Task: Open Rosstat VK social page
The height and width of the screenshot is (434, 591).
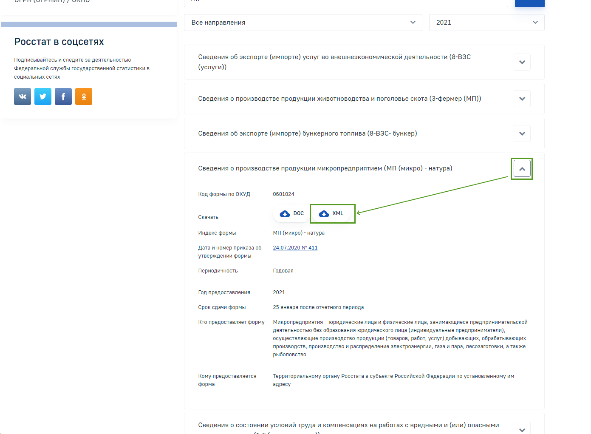Action: point(23,96)
